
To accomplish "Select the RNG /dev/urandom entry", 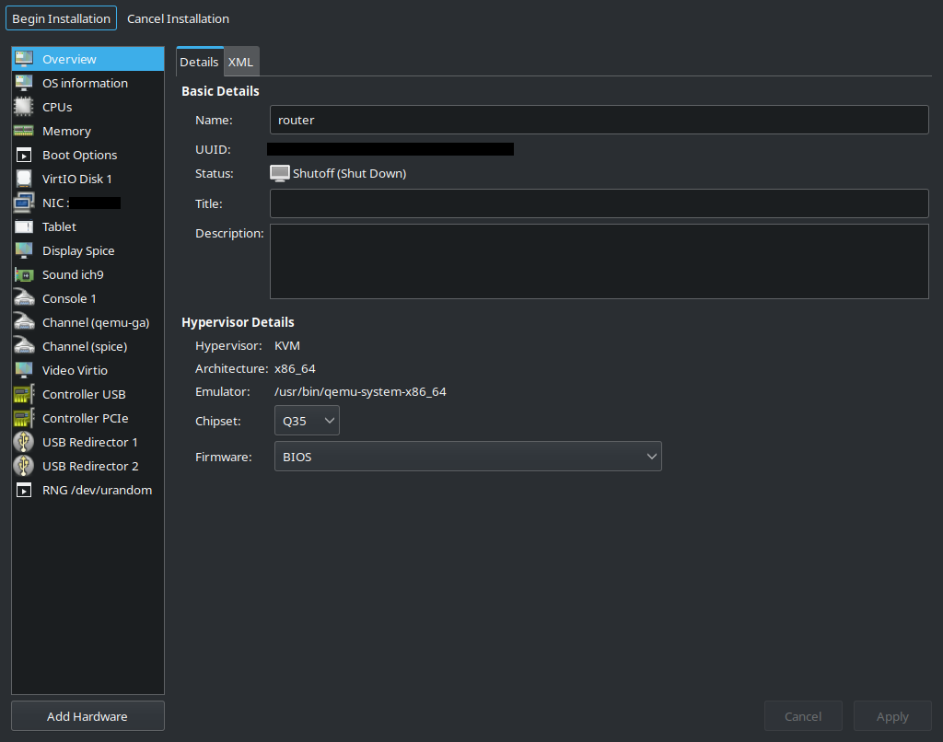I will click(87, 490).
